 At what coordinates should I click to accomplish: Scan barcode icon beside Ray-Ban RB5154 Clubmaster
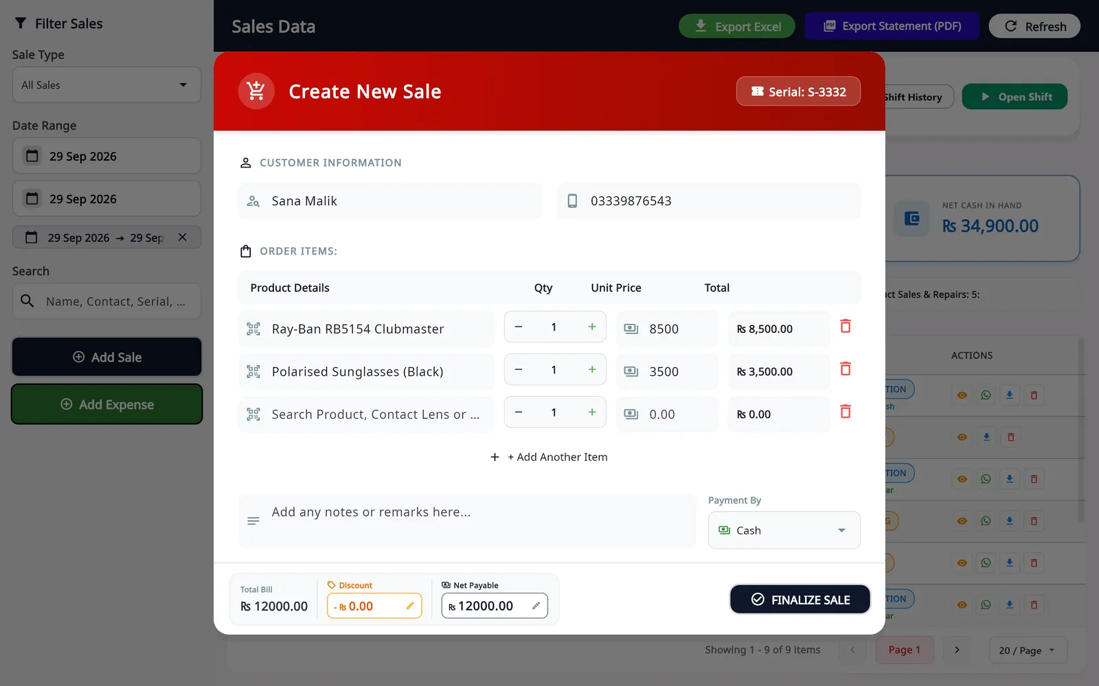pyautogui.click(x=253, y=329)
